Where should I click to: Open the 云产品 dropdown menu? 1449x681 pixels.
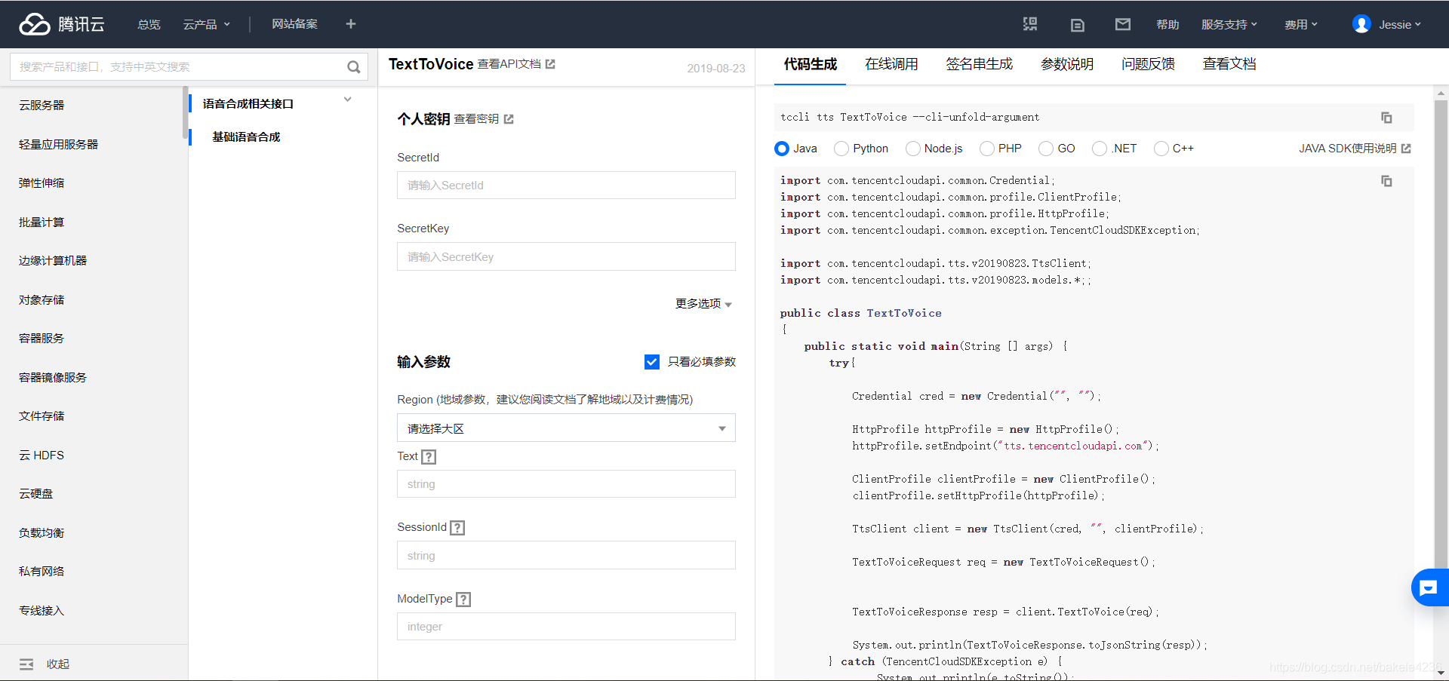pyautogui.click(x=206, y=24)
